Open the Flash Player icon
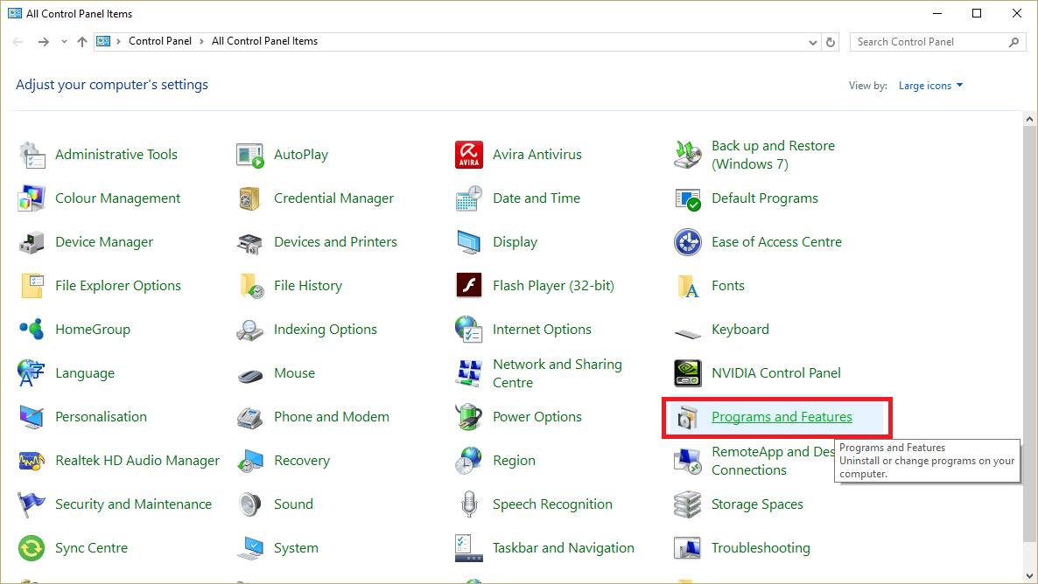The image size is (1038, 584). pyautogui.click(x=469, y=286)
